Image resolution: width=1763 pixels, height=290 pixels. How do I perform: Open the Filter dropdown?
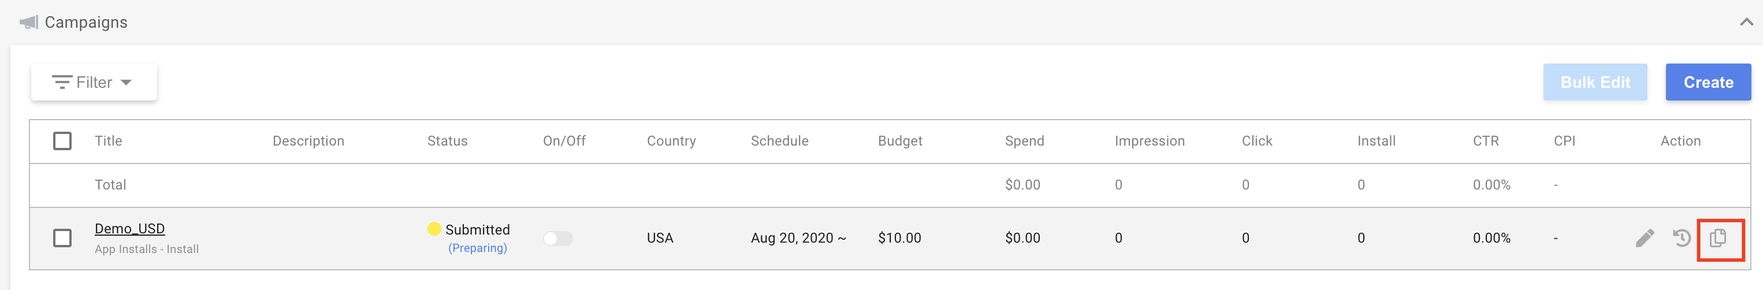pyautogui.click(x=94, y=82)
